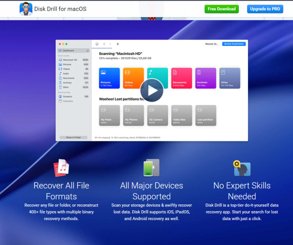Select the SD Camera partition tile
The width and height of the screenshot is (293, 245).
(x=158, y=115)
